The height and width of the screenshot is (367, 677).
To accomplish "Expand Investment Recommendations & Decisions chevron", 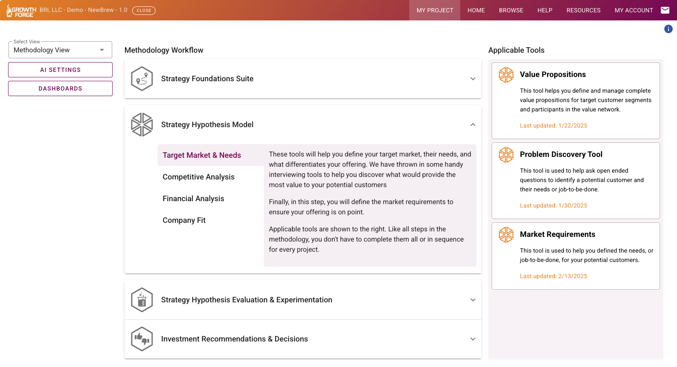I will (x=473, y=339).
